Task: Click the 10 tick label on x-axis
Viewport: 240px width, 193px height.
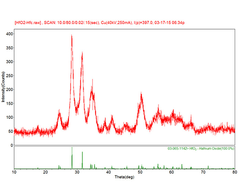Action: coord(14,172)
